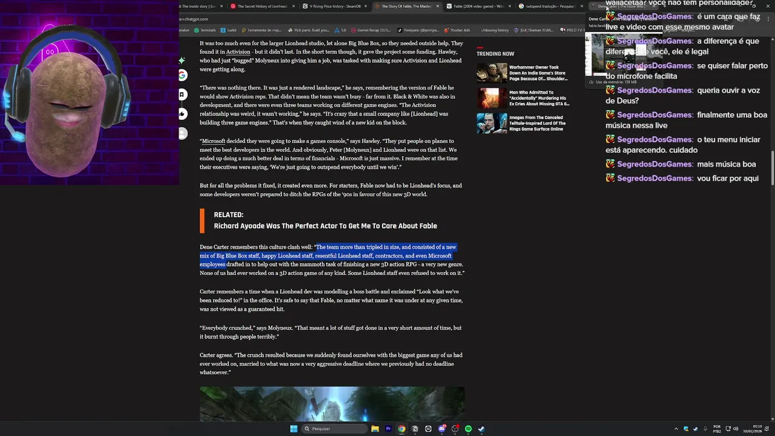Open related Richard Ayoade Fable article
Image resolution: width=775 pixels, height=436 pixels.
[x=325, y=226]
